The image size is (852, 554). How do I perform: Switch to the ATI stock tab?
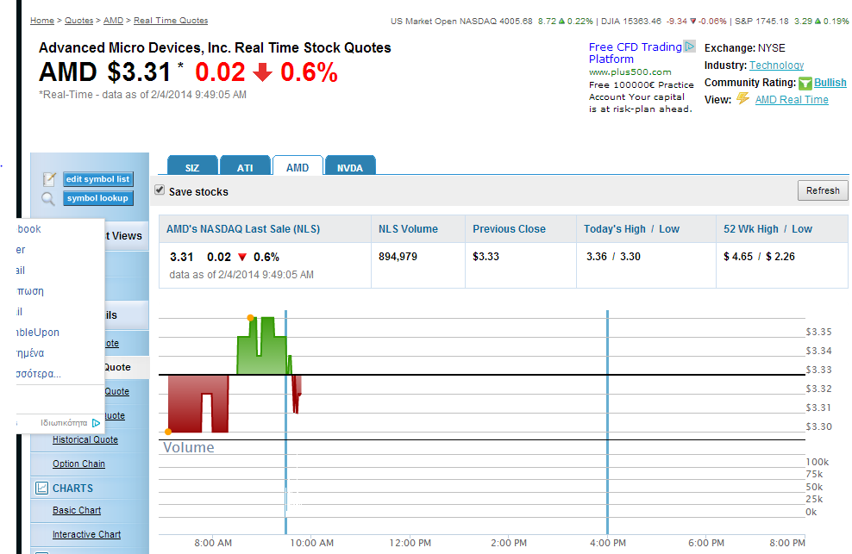click(245, 167)
